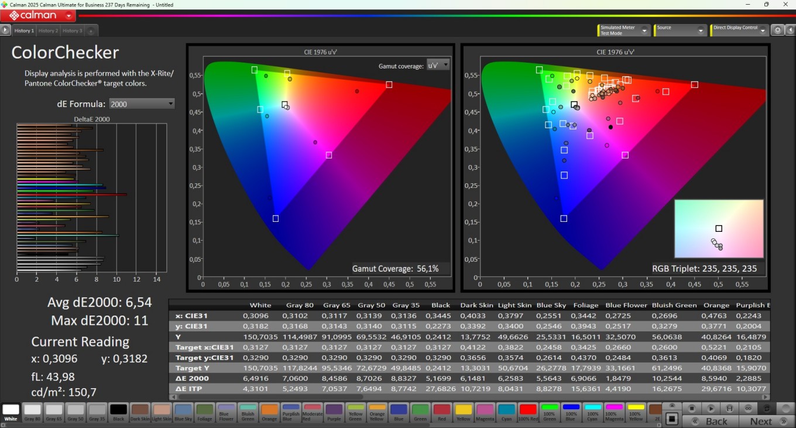
Task: Click the Next button
Action: (766, 421)
